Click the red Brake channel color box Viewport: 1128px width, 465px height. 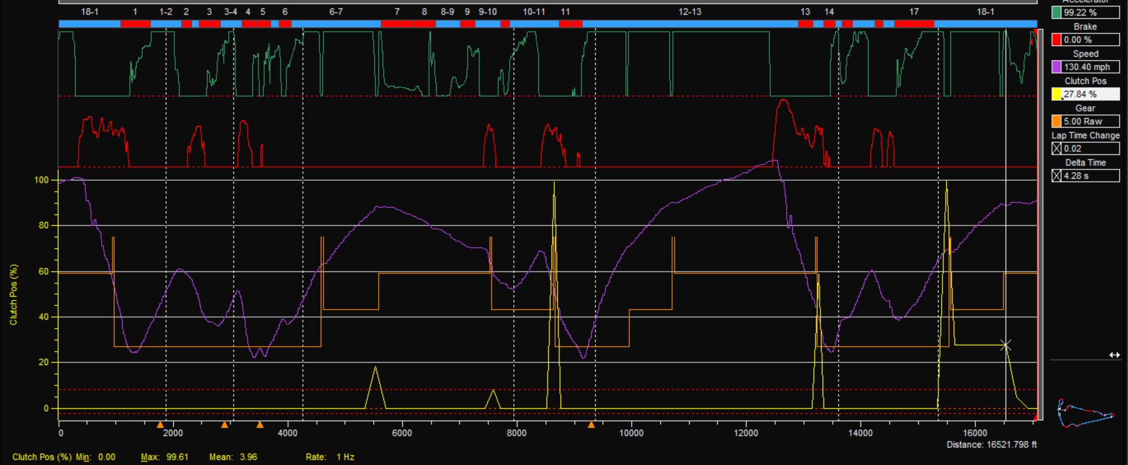1056,40
